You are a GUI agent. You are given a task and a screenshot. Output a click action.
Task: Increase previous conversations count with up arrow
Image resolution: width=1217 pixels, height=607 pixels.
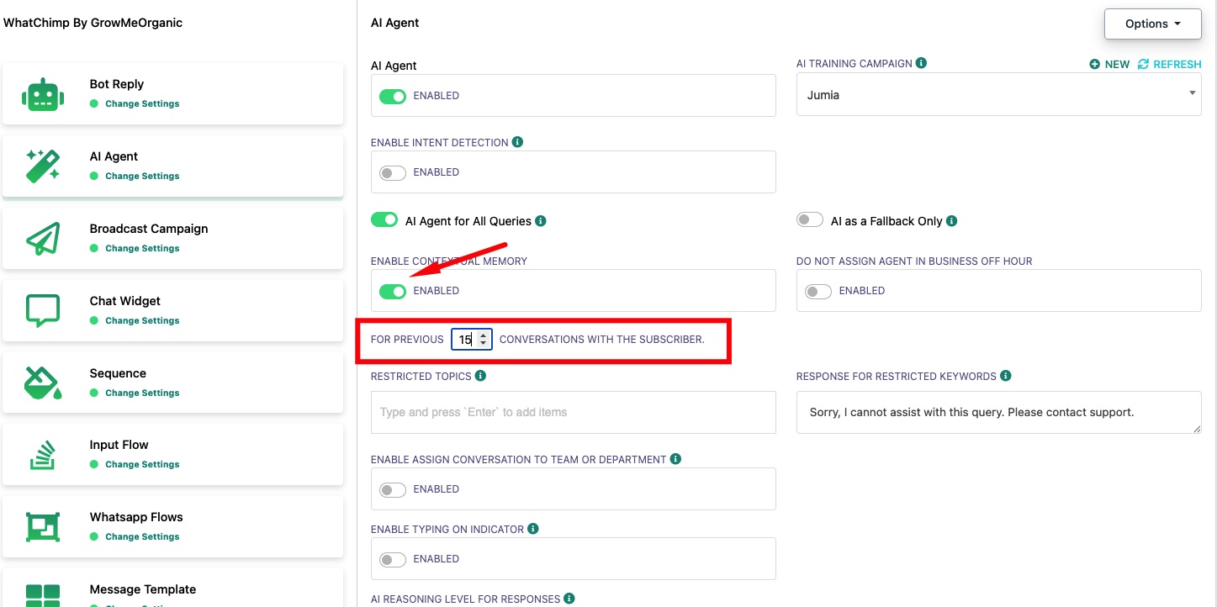483,335
